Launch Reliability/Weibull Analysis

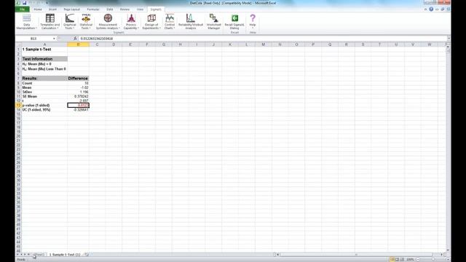(x=191, y=22)
